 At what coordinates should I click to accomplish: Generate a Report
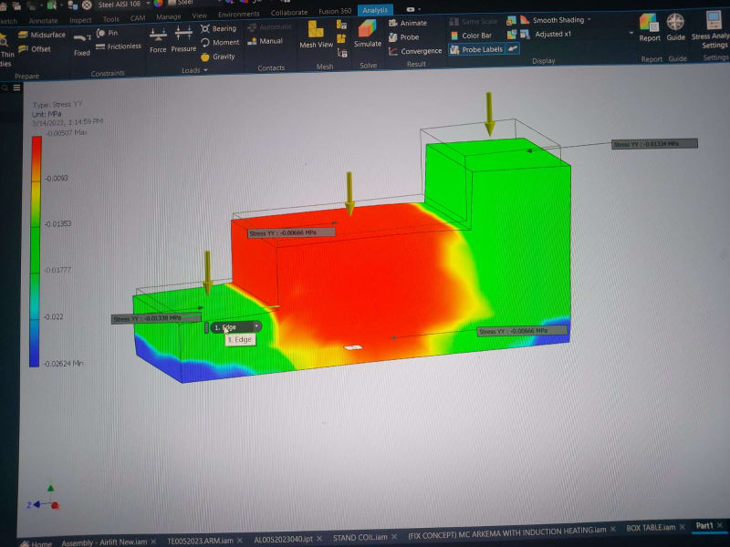point(650,28)
